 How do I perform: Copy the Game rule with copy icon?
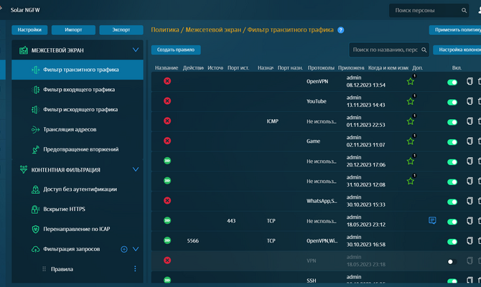click(x=470, y=141)
